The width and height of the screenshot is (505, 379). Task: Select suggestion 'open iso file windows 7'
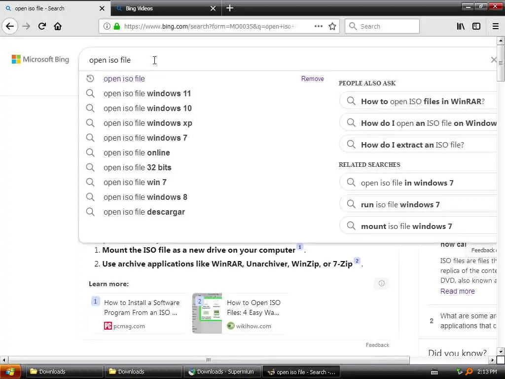point(145,138)
